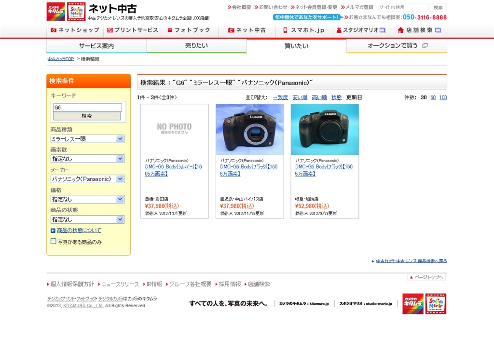Expand the 価格 dropdown
The height and width of the screenshot is (354, 494).
pos(87,199)
